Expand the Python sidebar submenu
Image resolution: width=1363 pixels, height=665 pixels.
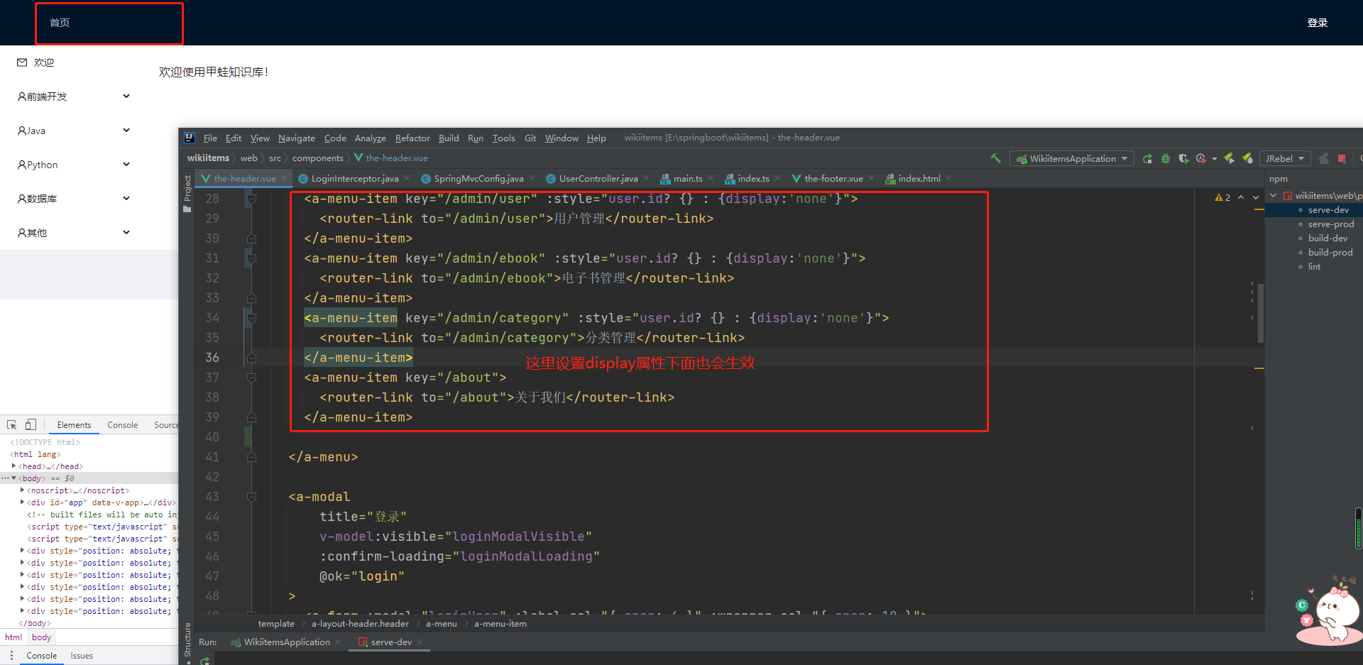point(126,164)
